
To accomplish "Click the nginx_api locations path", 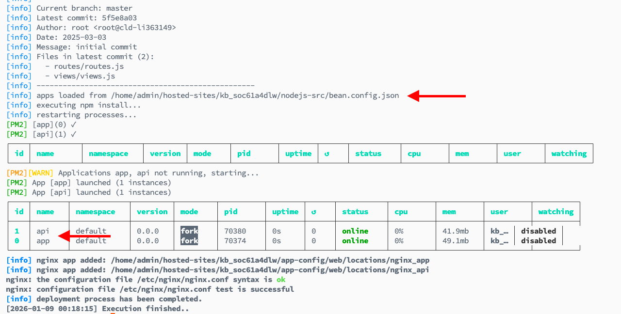I will click(270, 270).
